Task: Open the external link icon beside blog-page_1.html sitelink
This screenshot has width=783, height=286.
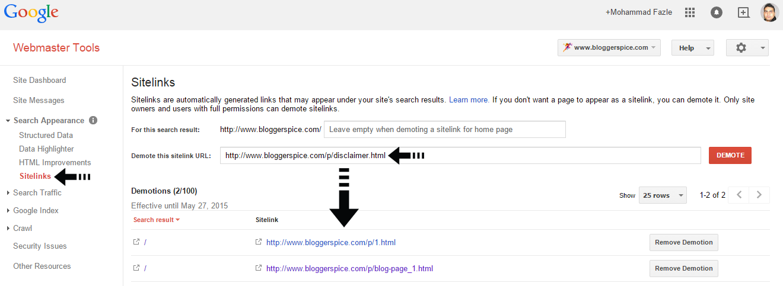Action: pos(258,268)
